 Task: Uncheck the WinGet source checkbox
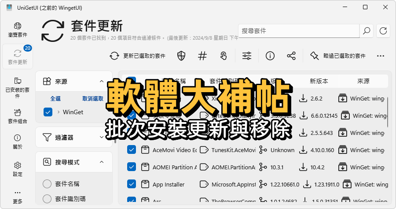coord(48,112)
